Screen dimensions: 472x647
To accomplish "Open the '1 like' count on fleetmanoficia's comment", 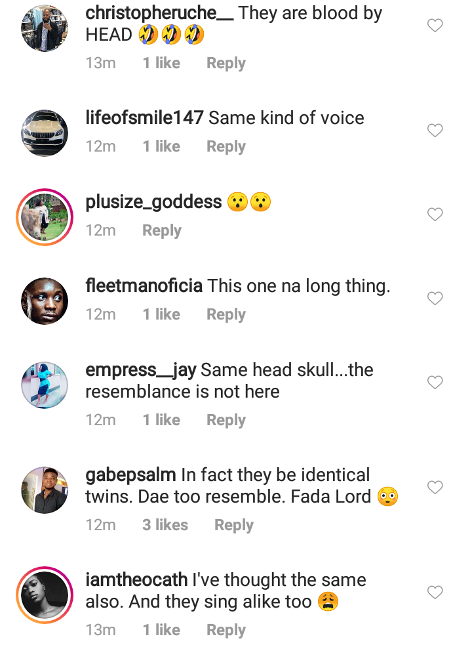I will 161,314.
